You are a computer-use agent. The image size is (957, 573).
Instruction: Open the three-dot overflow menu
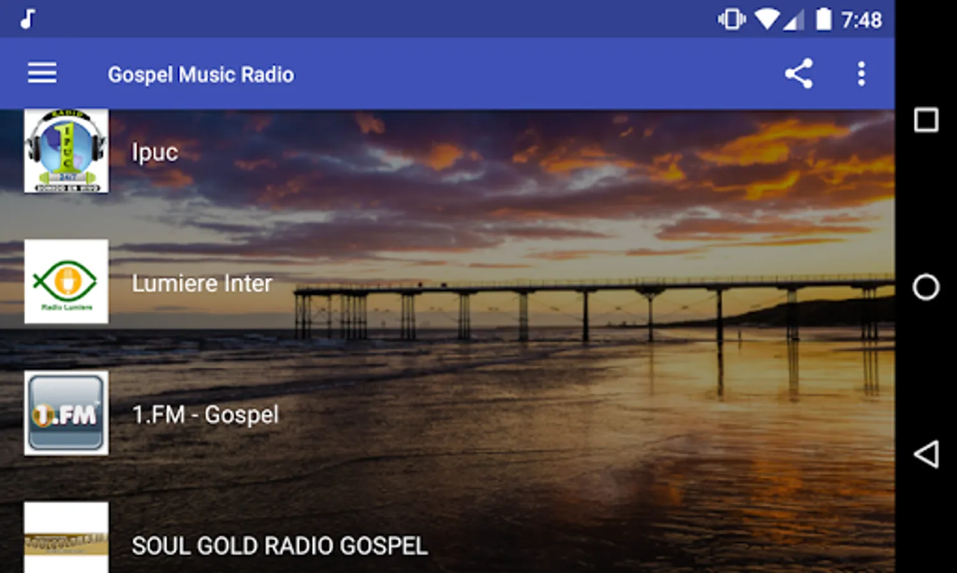(861, 74)
